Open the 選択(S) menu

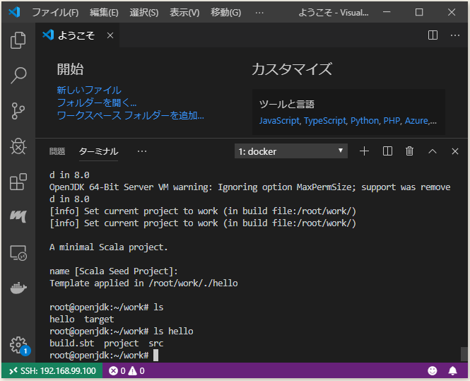tap(144, 12)
